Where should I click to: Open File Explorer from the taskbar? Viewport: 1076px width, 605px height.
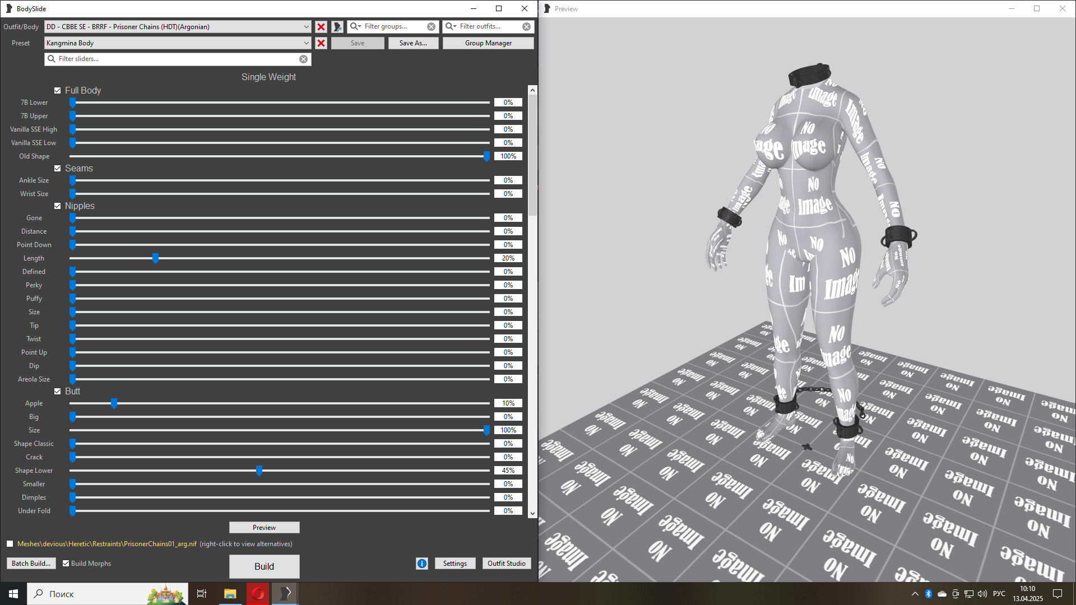click(x=230, y=594)
